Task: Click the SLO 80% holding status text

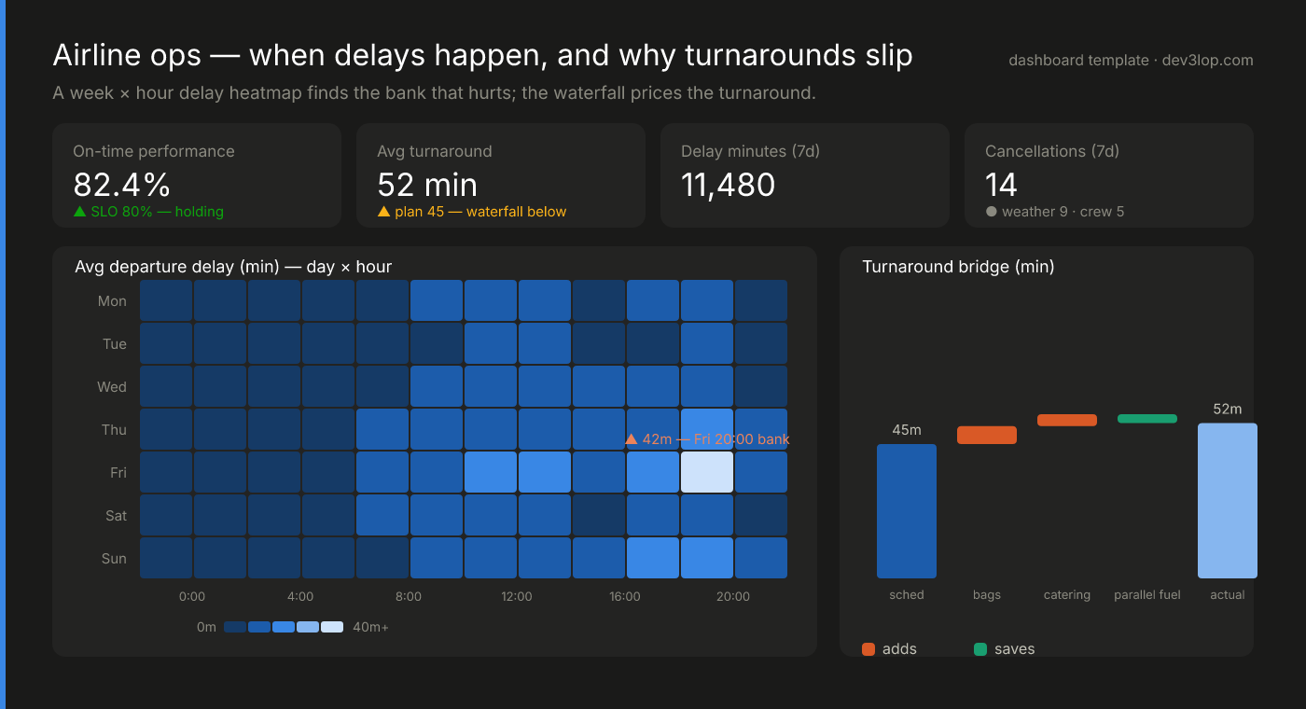Action: (157, 212)
